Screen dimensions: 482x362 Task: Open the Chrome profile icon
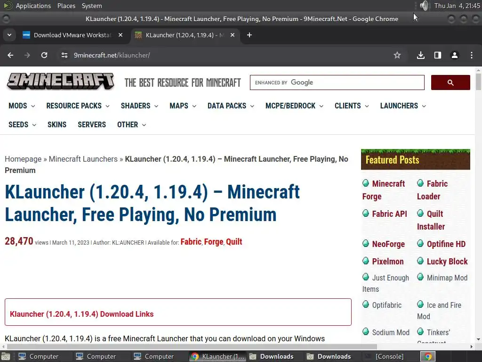pos(454,55)
